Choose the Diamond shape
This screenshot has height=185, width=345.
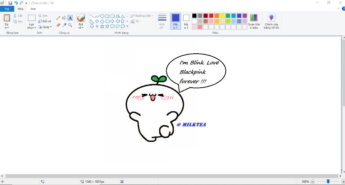click(97, 21)
